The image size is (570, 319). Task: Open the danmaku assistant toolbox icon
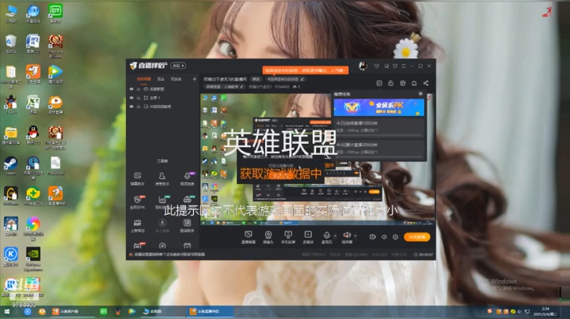coord(138,178)
